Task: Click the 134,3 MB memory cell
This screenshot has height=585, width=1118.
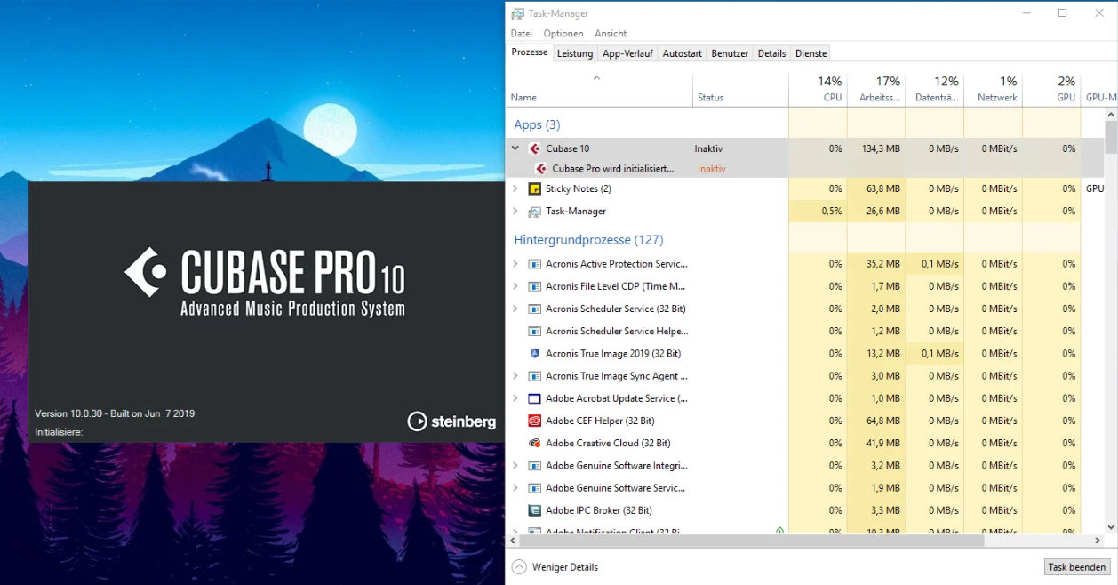Action: click(x=876, y=148)
